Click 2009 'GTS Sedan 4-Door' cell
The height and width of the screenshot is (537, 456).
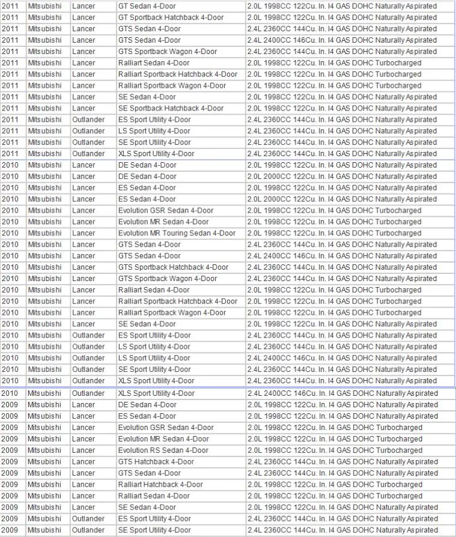click(x=181, y=473)
